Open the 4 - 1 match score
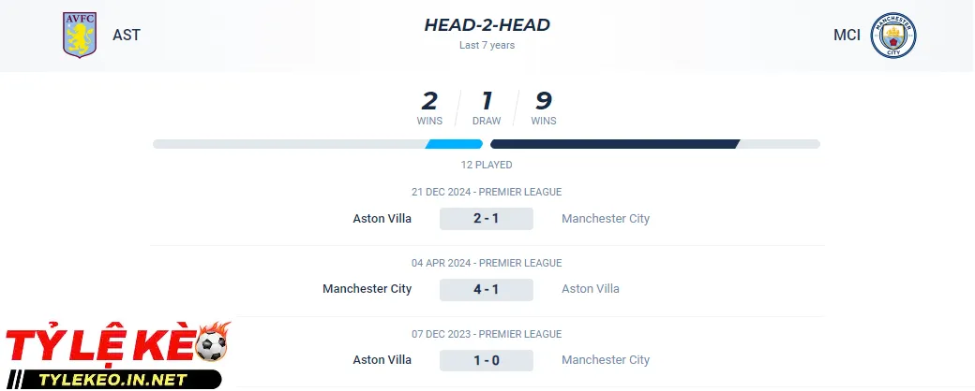 [x=487, y=289]
